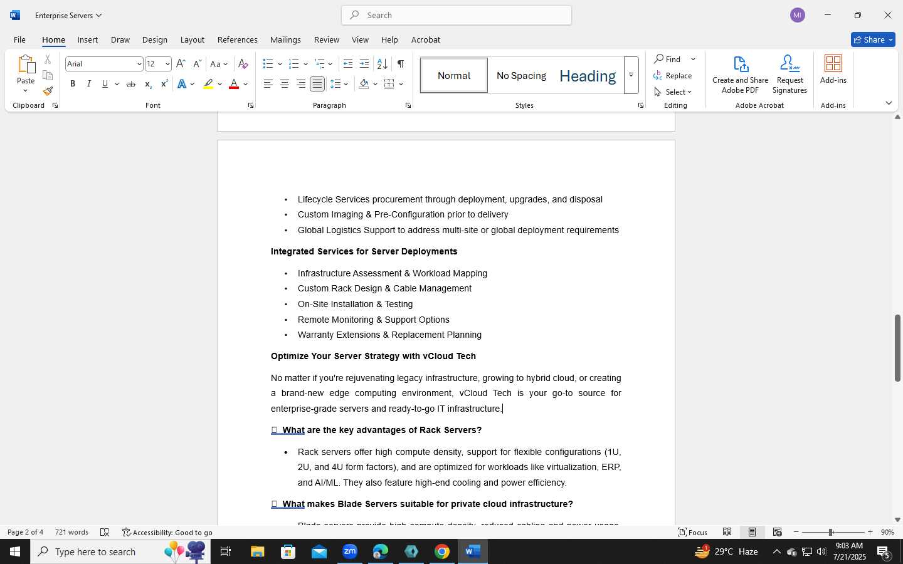Expand the bullet list dropdown arrow
Image resolution: width=903 pixels, height=564 pixels.
(x=280, y=64)
